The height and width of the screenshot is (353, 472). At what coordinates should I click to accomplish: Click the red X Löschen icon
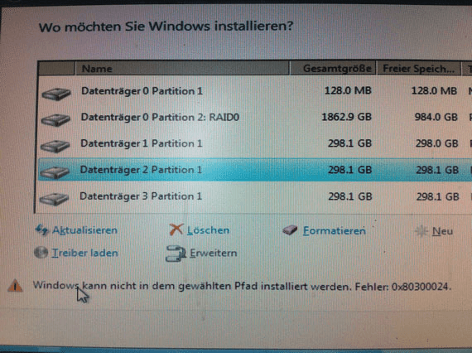coord(176,230)
